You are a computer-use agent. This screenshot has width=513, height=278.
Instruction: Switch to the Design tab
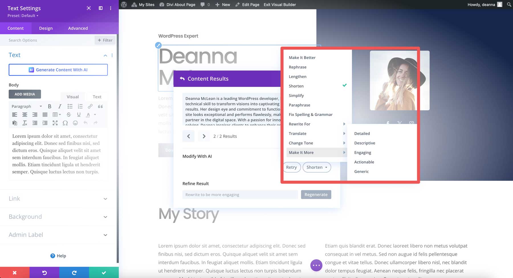pos(46,28)
